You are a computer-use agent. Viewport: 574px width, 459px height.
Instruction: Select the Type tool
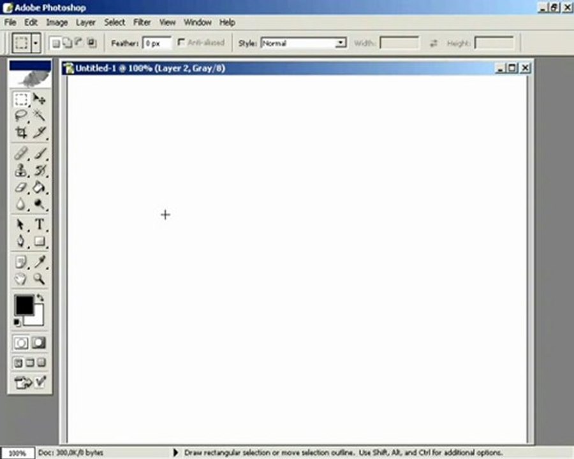coord(39,224)
